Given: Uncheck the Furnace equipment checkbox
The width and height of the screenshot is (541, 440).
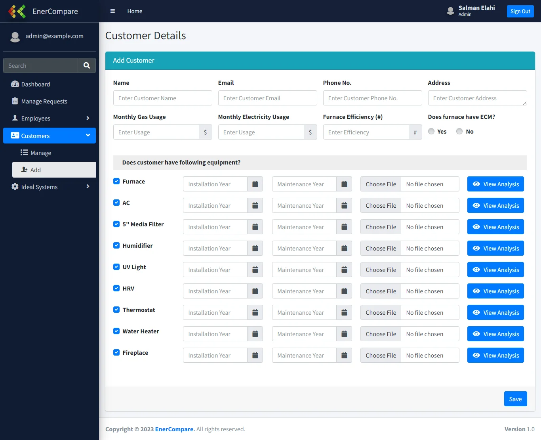Looking at the screenshot, I should pyautogui.click(x=116, y=181).
